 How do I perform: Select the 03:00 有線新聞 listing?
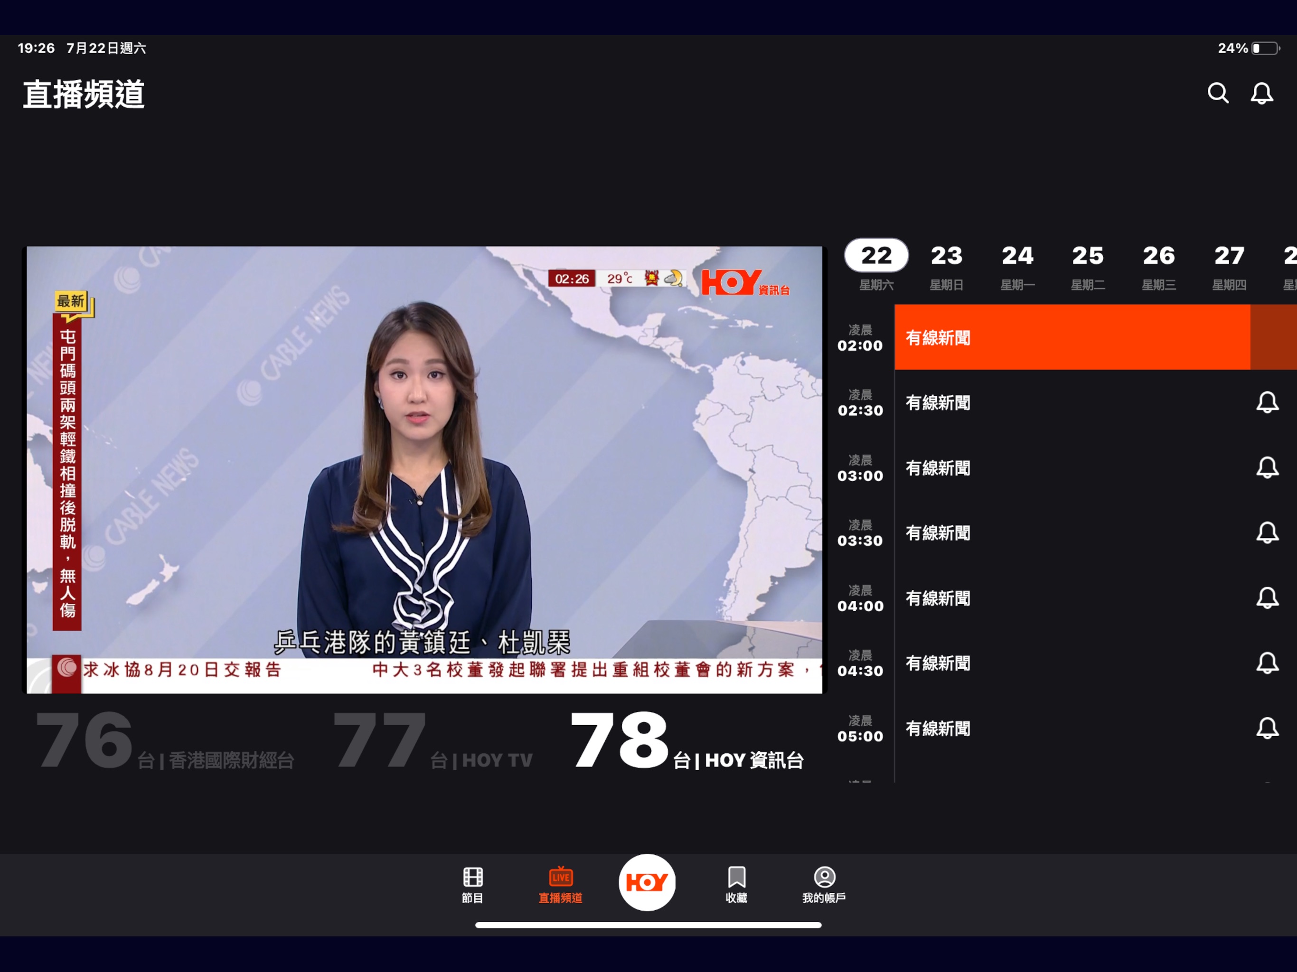(1095, 468)
